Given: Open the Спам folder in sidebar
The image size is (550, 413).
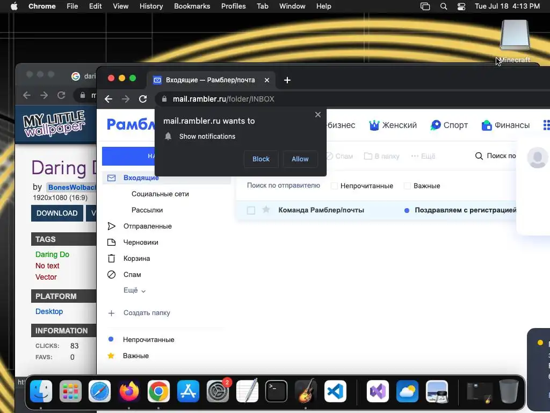Looking at the screenshot, I should (x=132, y=275).
